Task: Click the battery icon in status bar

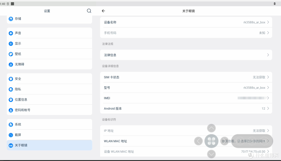Action: coord(274,4)
